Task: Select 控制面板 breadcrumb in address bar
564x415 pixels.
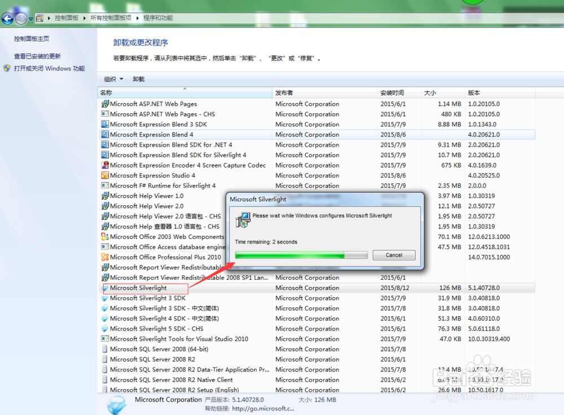Action: click(x=66, y=18)
